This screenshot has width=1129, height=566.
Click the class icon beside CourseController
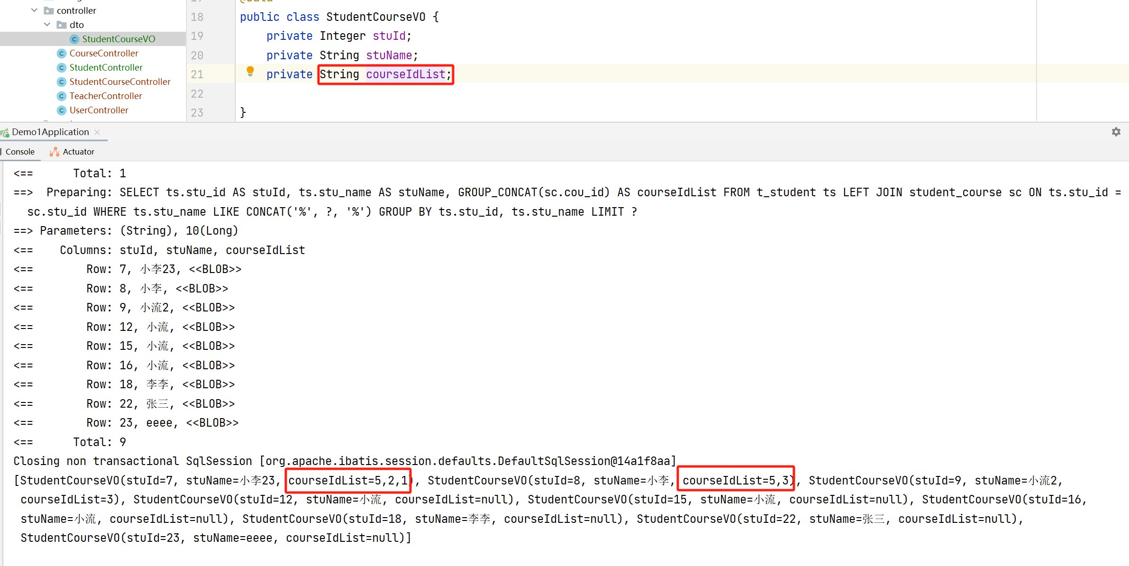point(62,54)
